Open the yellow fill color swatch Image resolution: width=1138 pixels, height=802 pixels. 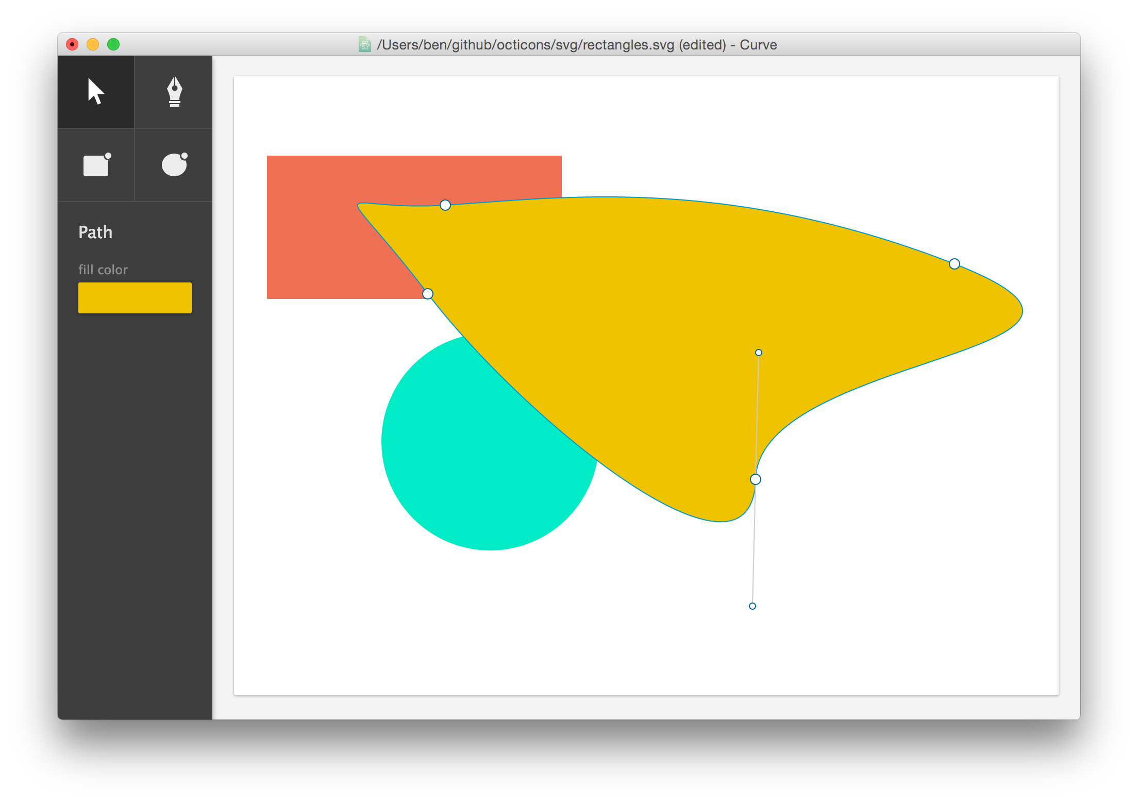coord(135,297)
